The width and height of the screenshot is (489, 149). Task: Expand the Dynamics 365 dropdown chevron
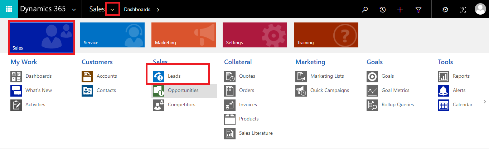[74, 10]
